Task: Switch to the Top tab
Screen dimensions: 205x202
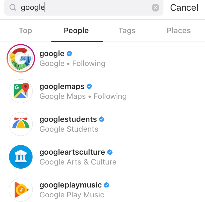Action: point(25,31)
